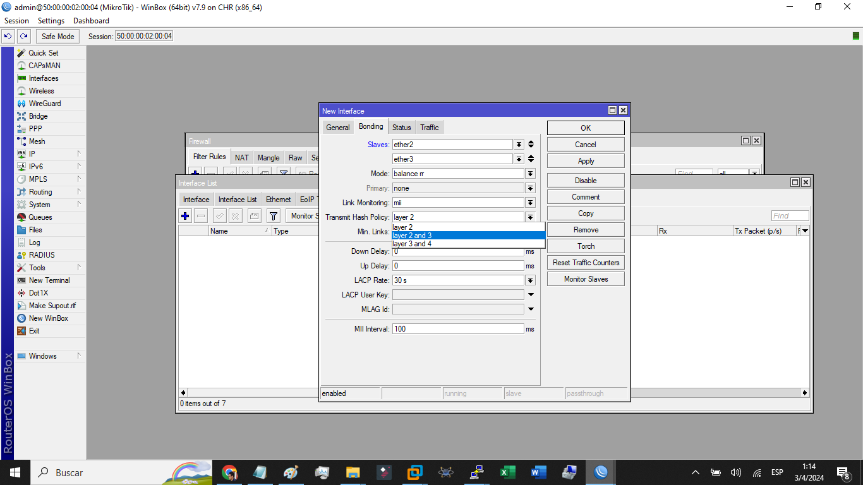Open the Link Monitoring dropdown arrow
This screenshot has height=485, width=863.
(530, 203)
